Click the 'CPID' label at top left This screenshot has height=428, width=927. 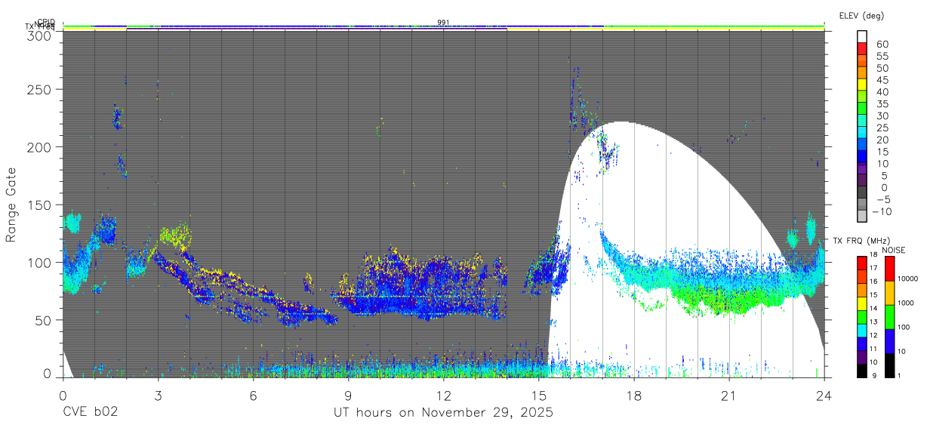pos(45,23)
